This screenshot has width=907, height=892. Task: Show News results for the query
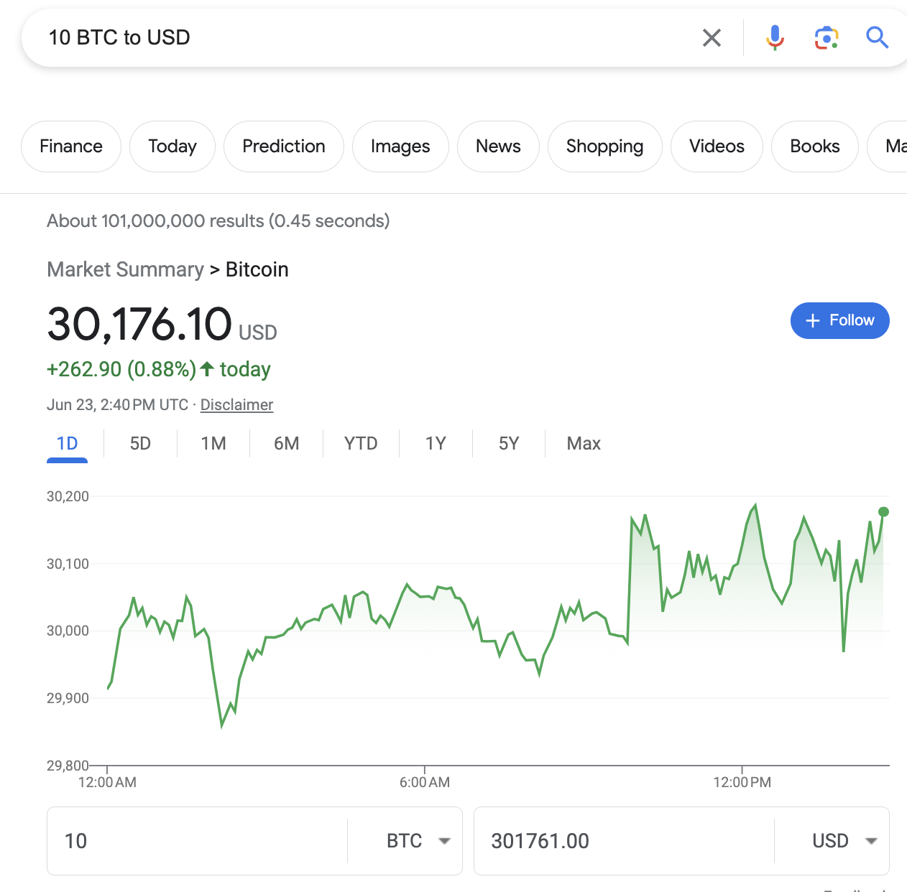(x=498, y=146)
